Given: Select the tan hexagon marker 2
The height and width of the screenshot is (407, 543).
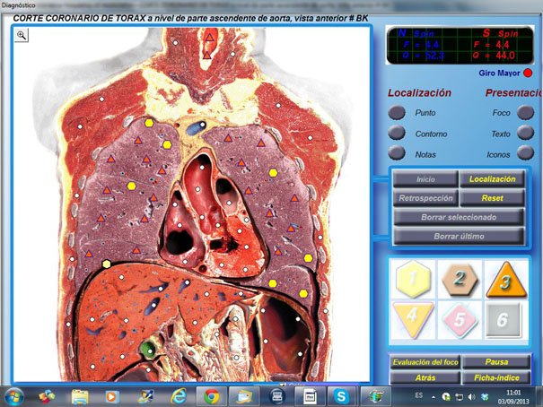Looking at the screenshot, I should 459,280.
